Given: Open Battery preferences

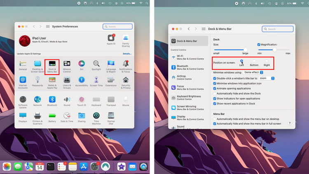Looking at the screenshot, I should point(52,115).
